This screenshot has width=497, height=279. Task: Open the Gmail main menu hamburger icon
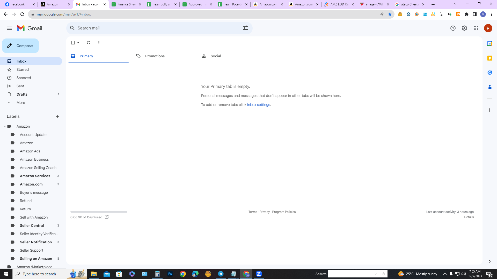coord(9,28)
